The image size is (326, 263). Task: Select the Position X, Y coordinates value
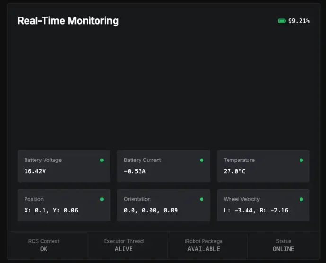click(x=51, y=210)
